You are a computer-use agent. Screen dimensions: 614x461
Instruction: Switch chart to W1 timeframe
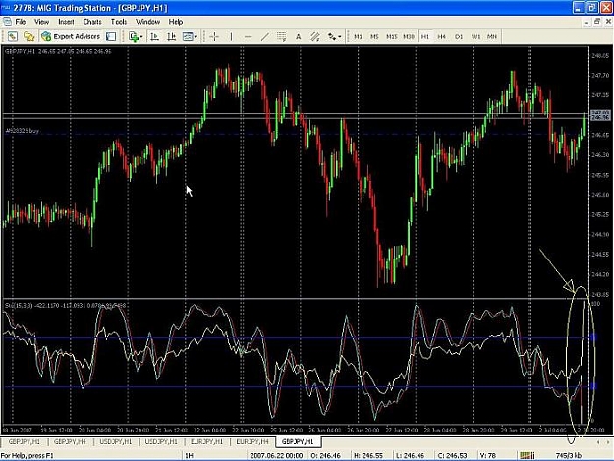pyautogui.click(x=475, y=36)
